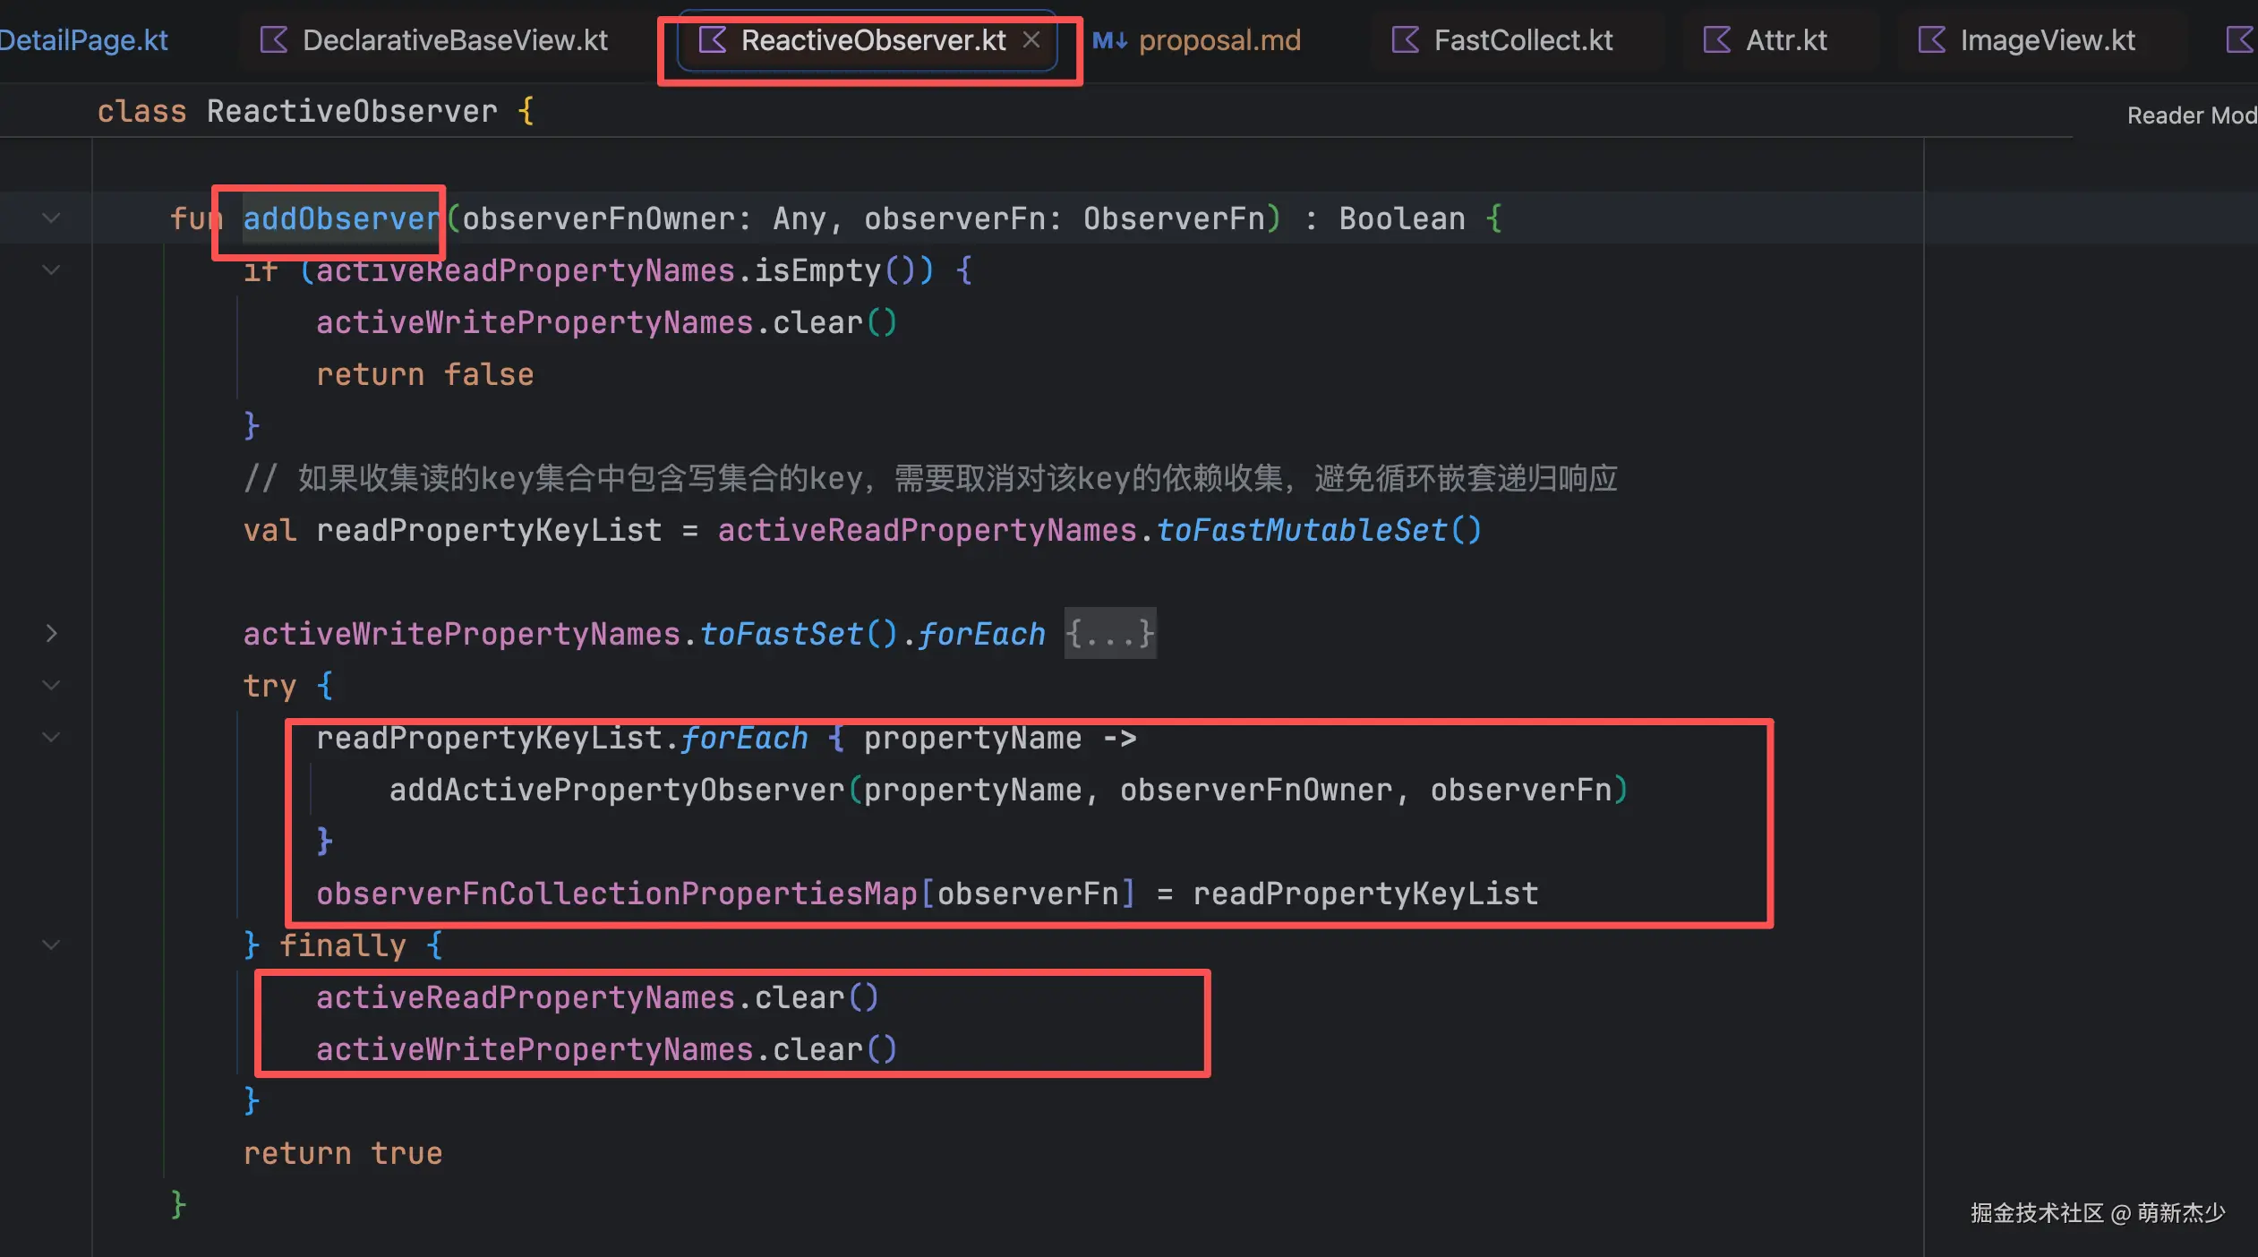Open the proposal.md tab
The width and height of the screenshot is (2258, 1257).
(x=1197, y=40)
